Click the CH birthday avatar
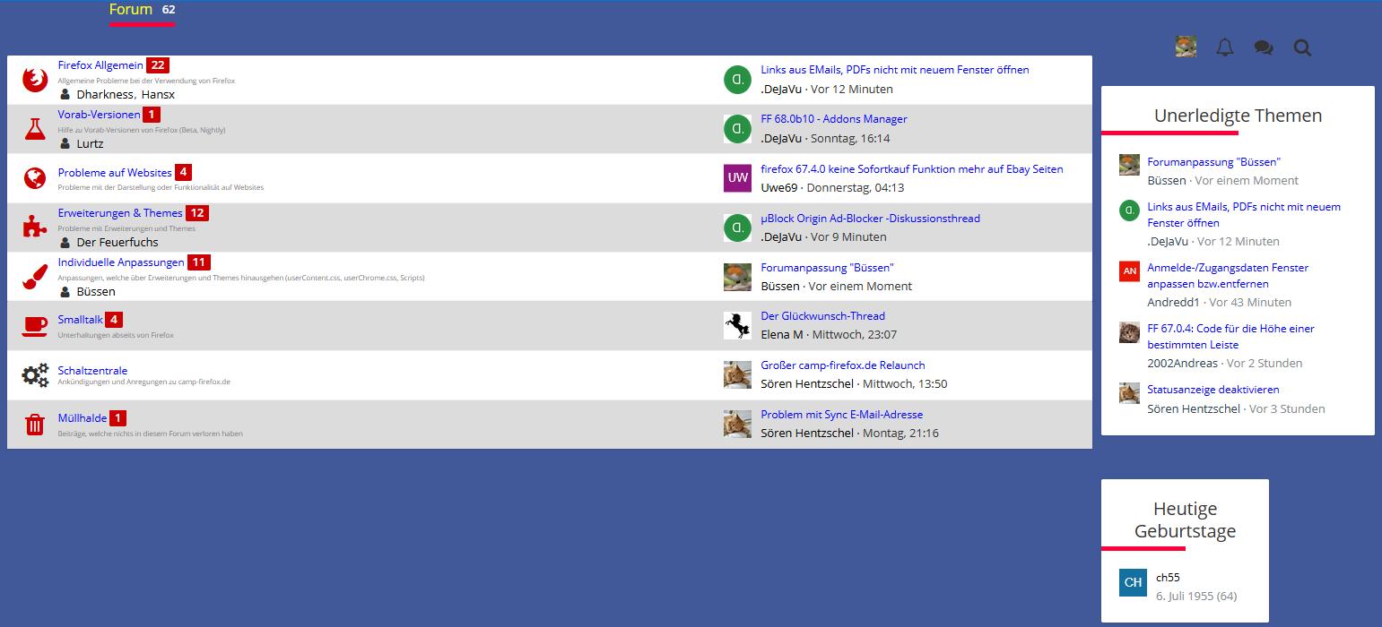The height and width of the screenshot is (627, 1382). 1133,582
